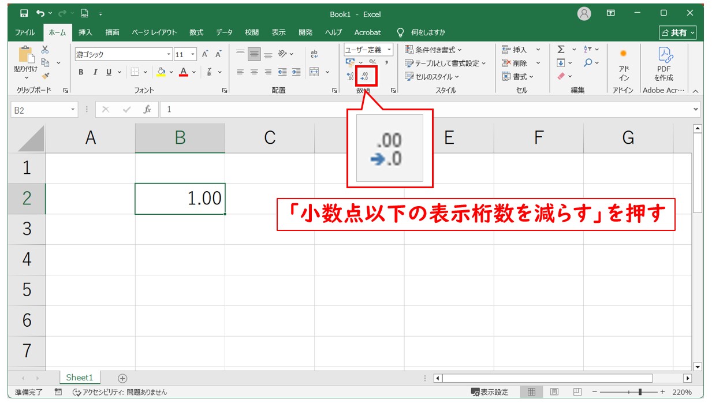Click 表示設定 in the status bar
Image resolution: width=712 pixels, height=403 pixels.
pyautogui.click(x=490, y=392)
